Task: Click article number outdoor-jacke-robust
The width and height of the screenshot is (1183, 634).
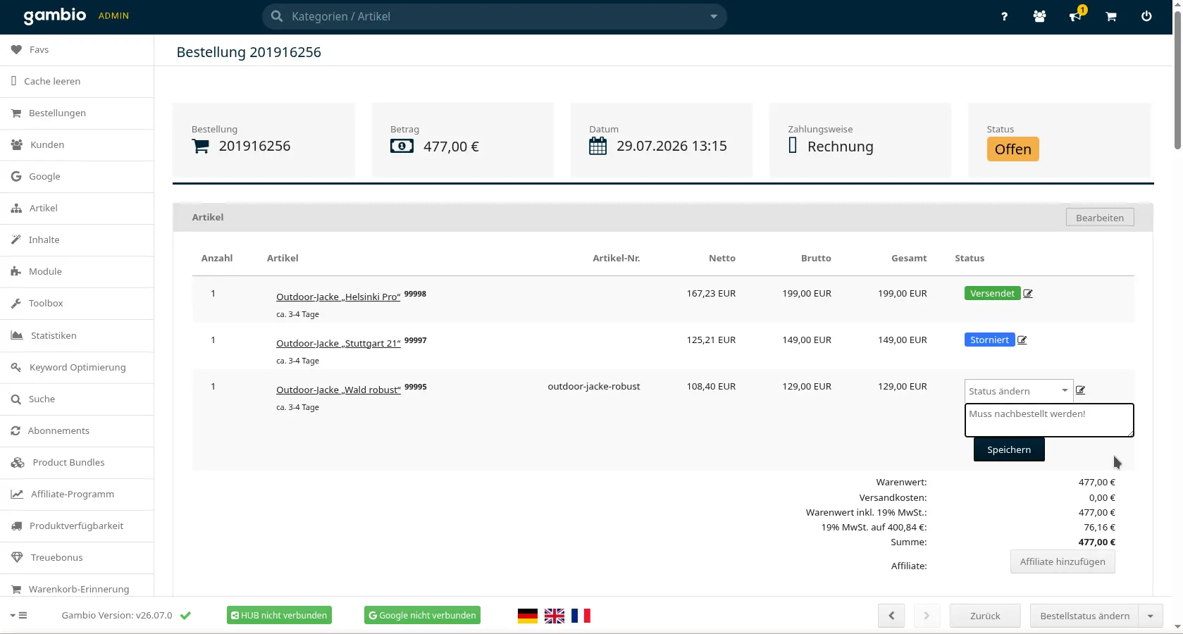Action: pyautogui.click(x=594, y=387)
